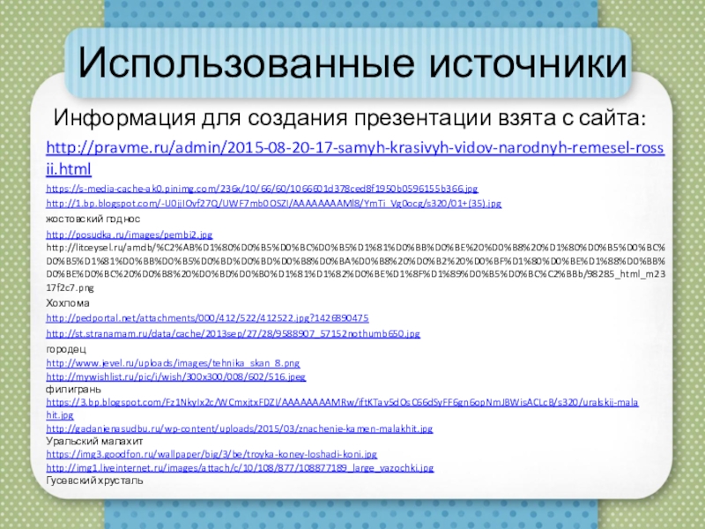This screenshot has height=529, width=705.
Task: Click the text 'Информация для создания презентации'
Action: (x=273, y=118)
